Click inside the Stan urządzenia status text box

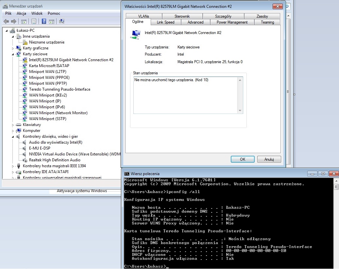pyautogui.click(x=185, y=95)
